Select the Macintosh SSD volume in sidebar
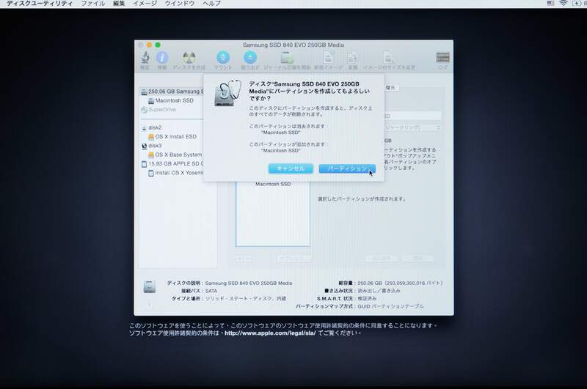 tap(171, 100)
